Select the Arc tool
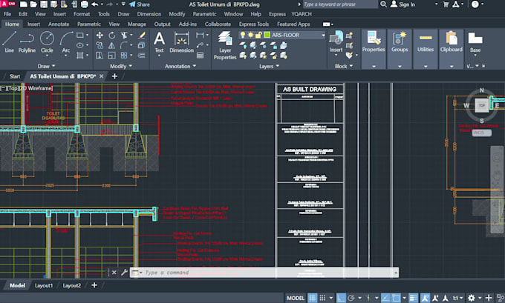The height and width of the screenshot is (303, 505). tap(66, 41)
